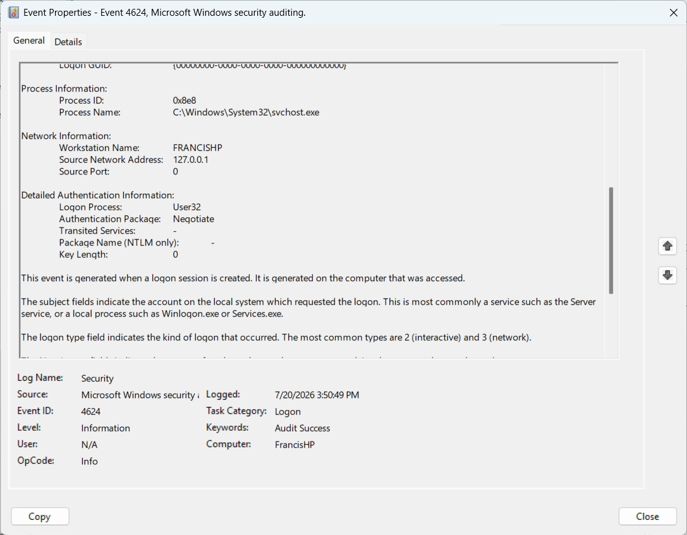This screenshot has width=687, height=535.
Task: Click the Level value Information
Action: pyautogui.click(x=106, y=428)
